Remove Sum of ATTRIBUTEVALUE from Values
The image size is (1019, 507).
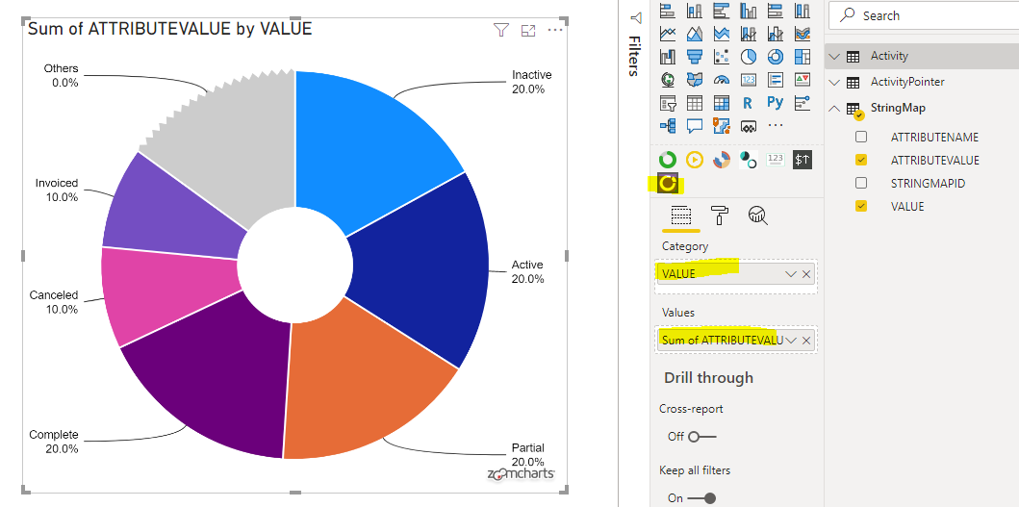(806, 340)
